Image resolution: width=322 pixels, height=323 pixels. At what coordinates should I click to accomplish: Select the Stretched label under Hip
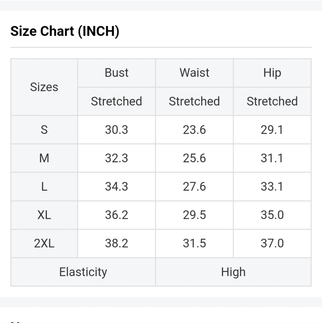pyautogui.click(x=272, y=101)
